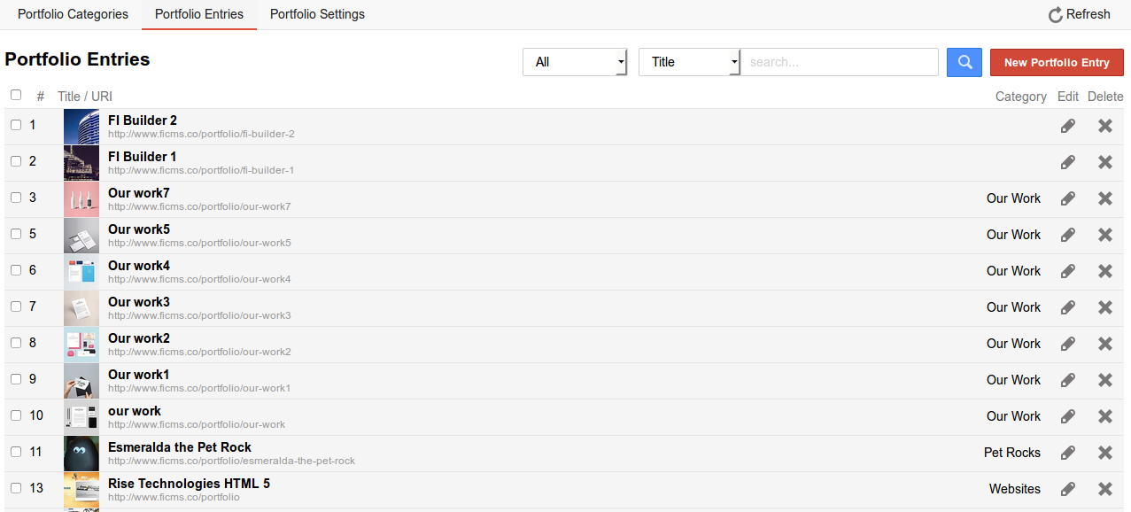Delete the Our work2 entry
Image resolution: width=1131 pixels, height=512 pixels.
1104,344
